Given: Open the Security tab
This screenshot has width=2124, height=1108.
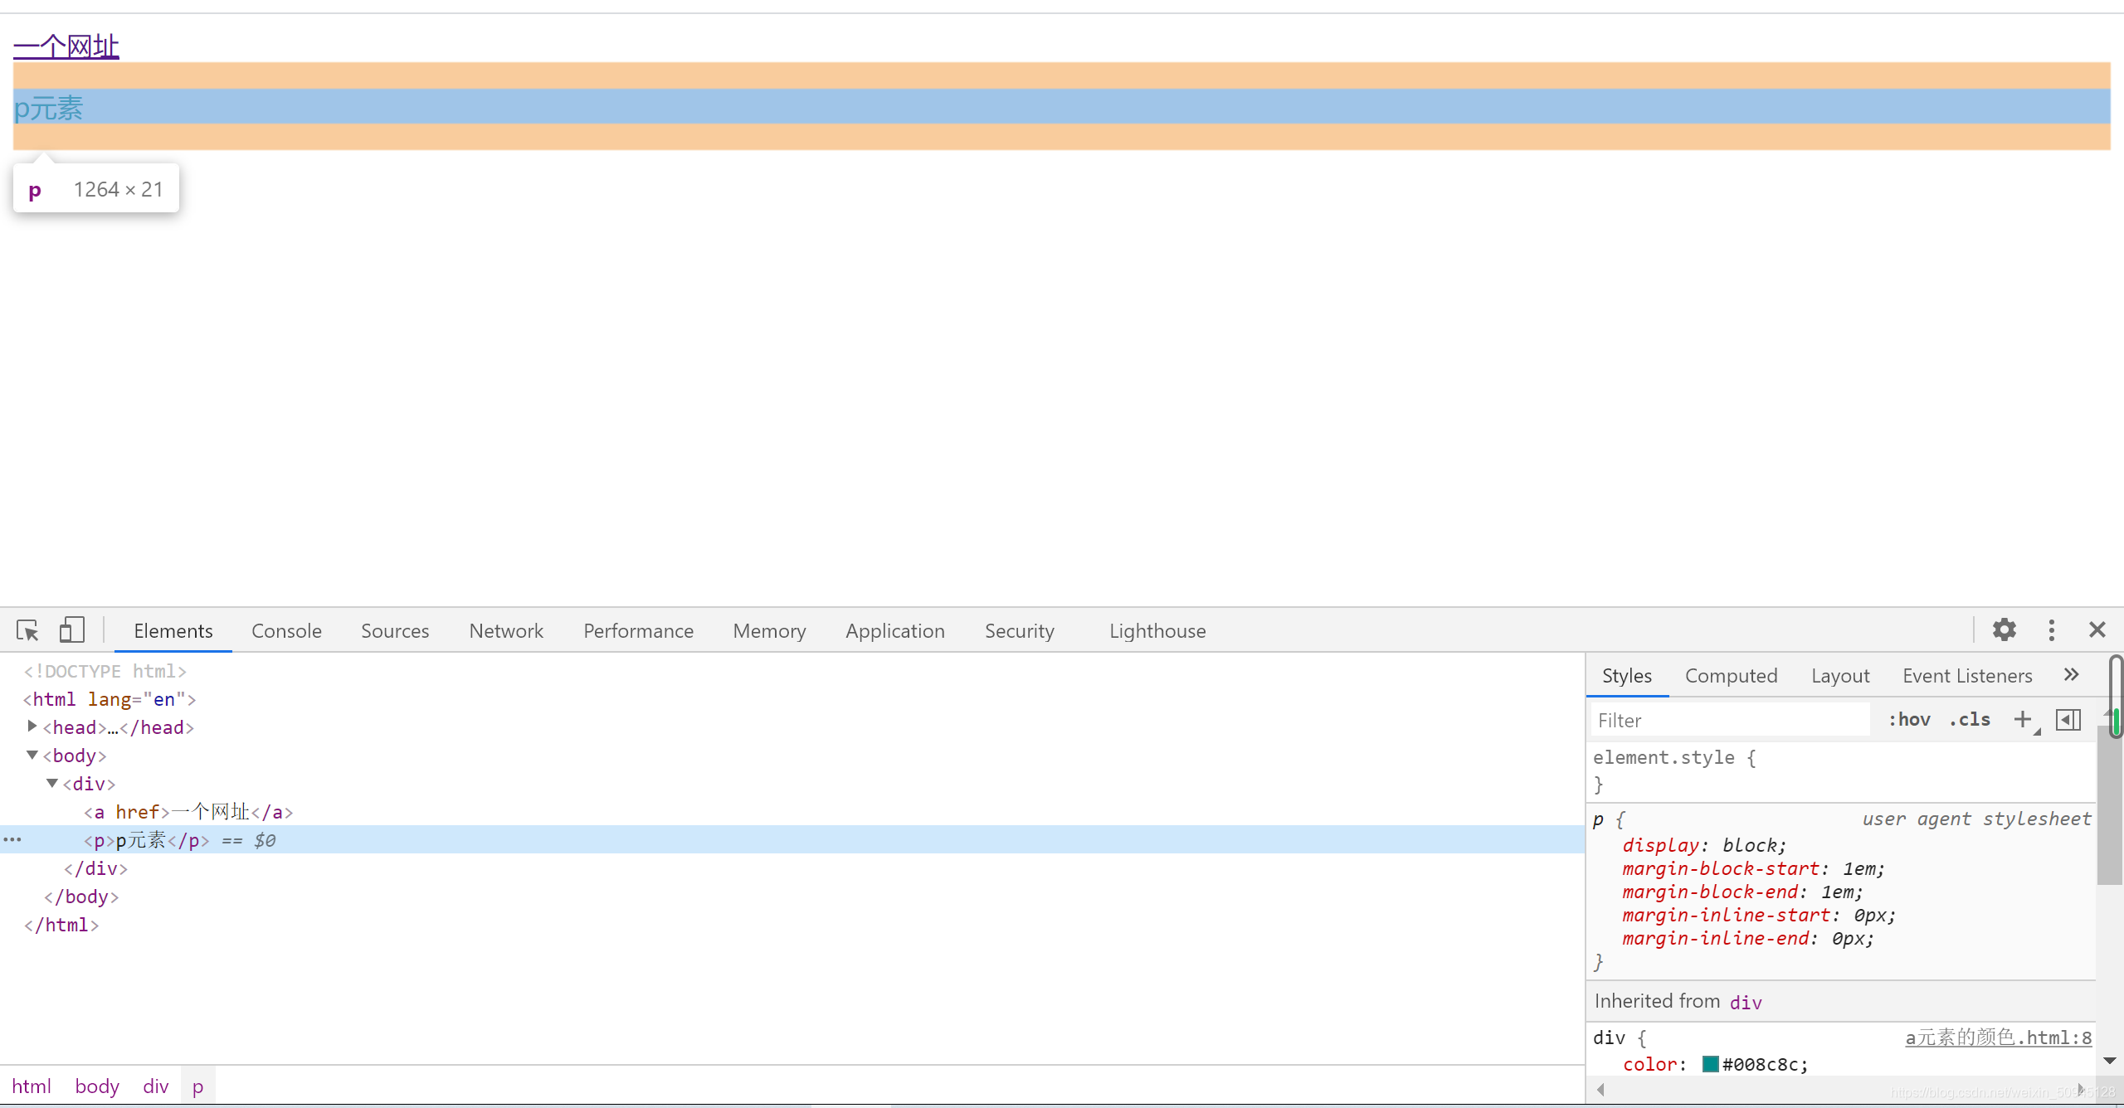Looking at the screenshot, I should coord(1020,631).
